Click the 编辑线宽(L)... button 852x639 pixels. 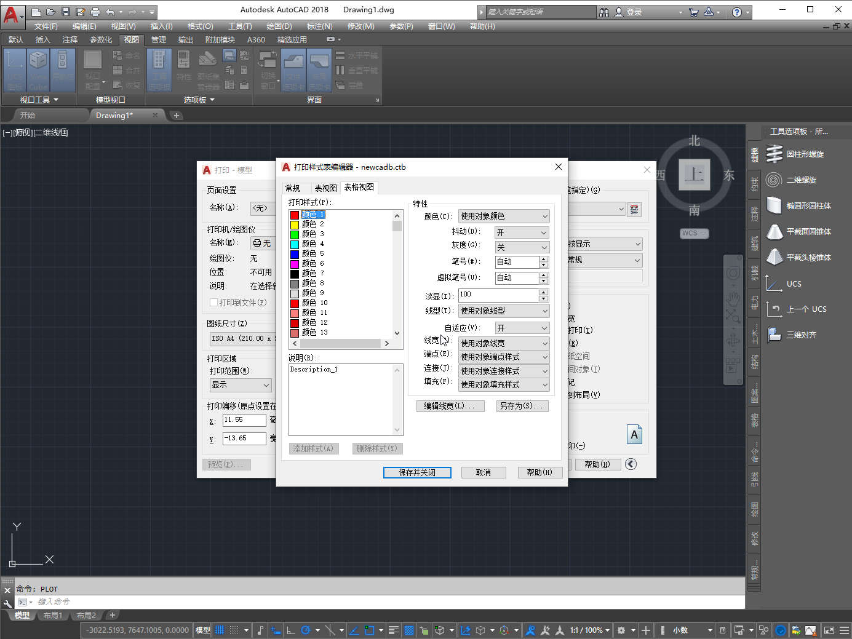450,406
